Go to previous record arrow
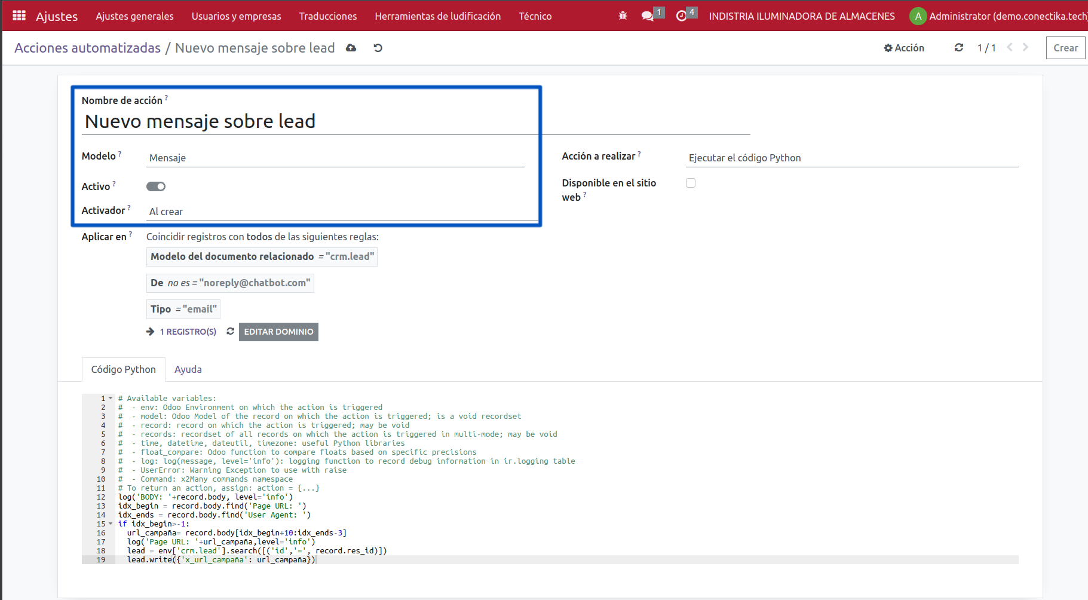Viewport: 1088px width, 600px height. click(1010, 47)
